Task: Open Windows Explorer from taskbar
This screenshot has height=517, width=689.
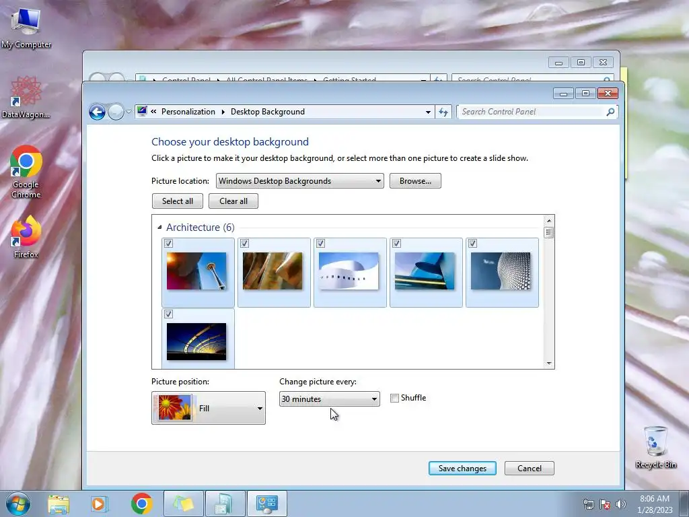Action: (x=59, y=504)
